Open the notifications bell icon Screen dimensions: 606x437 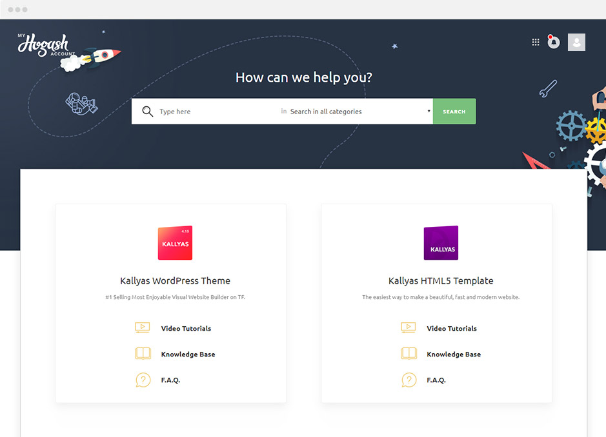coord(553,43)
